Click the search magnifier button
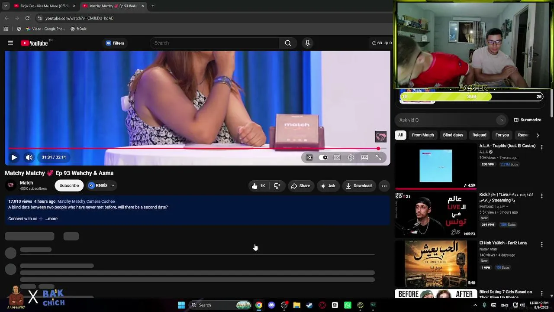Image resolution: width=554 pixels, height=312 pixels. click(x=288, y=43)
